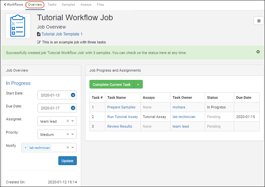Viewport: 265px width, 187px height.
Task: Remove the lab technician tag from Notify
Action: 26,148
